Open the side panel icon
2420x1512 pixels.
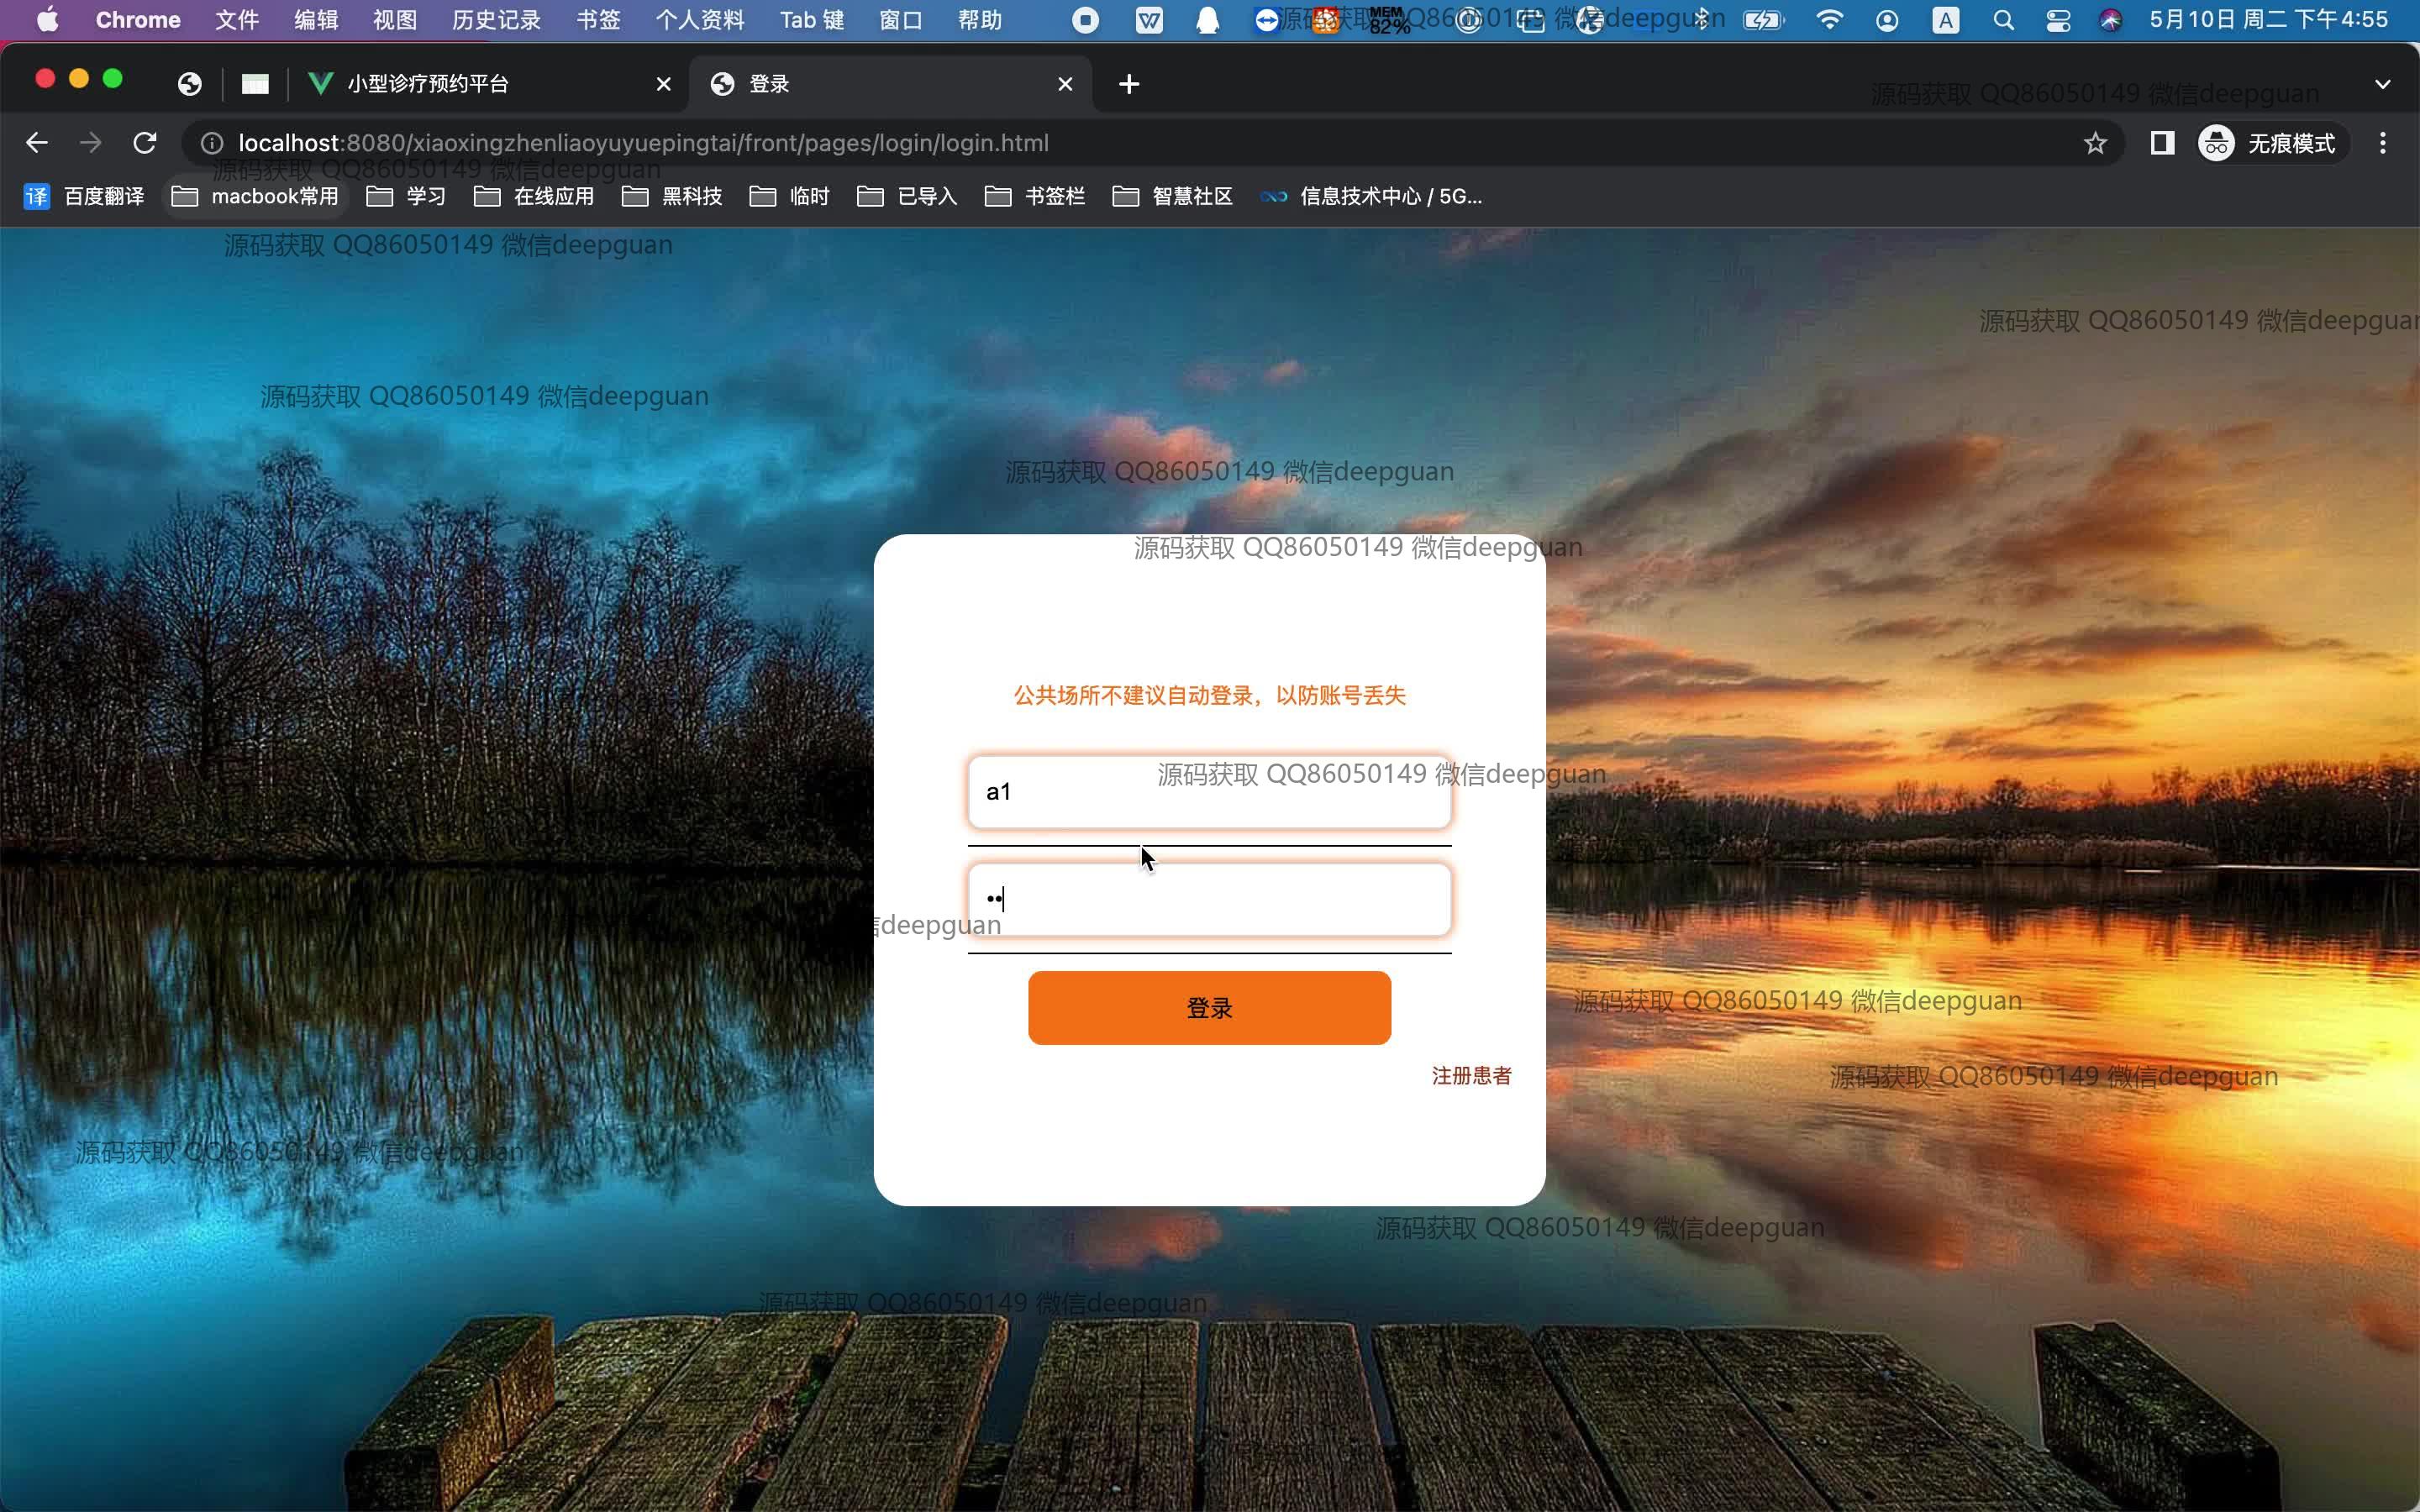pos(2162,143)
